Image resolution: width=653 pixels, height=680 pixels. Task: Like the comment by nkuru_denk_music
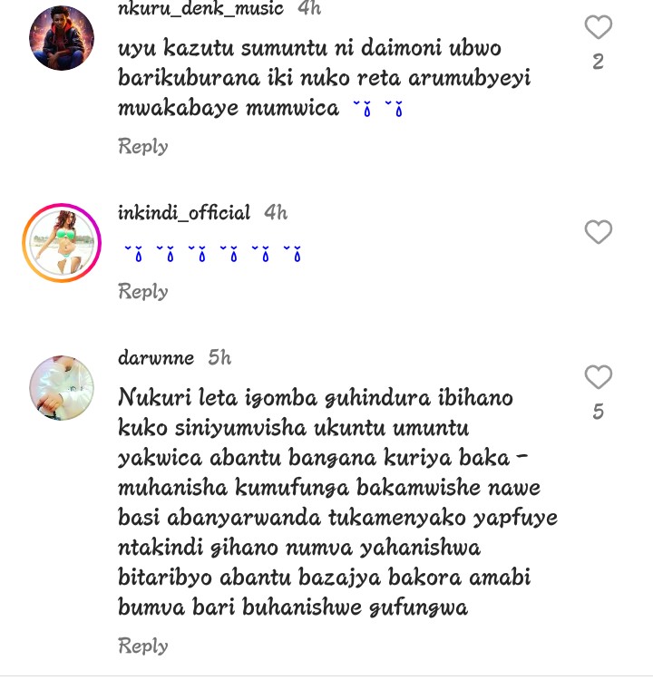(599, 27)
